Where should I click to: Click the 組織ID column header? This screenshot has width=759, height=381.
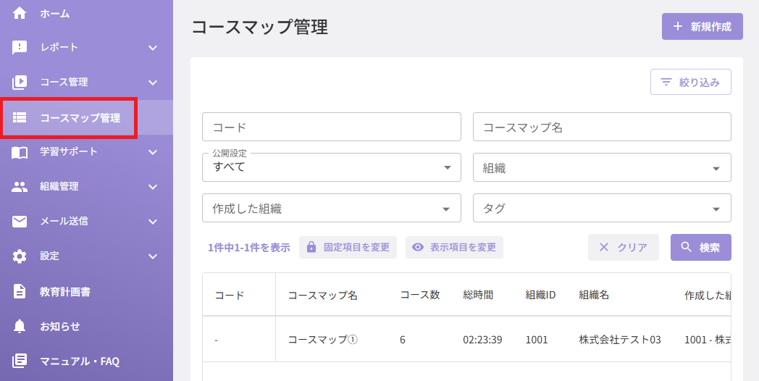tap(540, 295)
